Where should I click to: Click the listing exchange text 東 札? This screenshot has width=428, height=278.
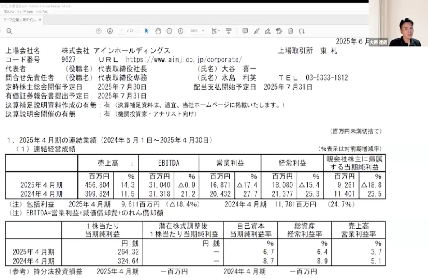click(329, 51)
